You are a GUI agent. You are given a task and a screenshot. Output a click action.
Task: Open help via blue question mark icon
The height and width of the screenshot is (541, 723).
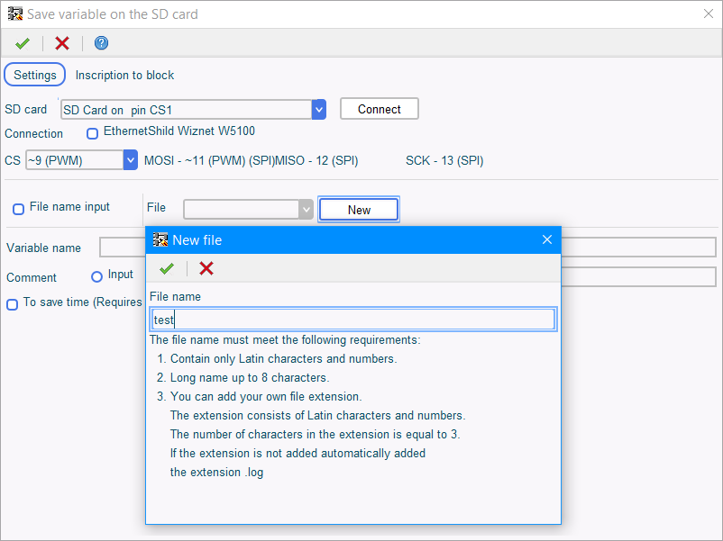pos(102,43)
